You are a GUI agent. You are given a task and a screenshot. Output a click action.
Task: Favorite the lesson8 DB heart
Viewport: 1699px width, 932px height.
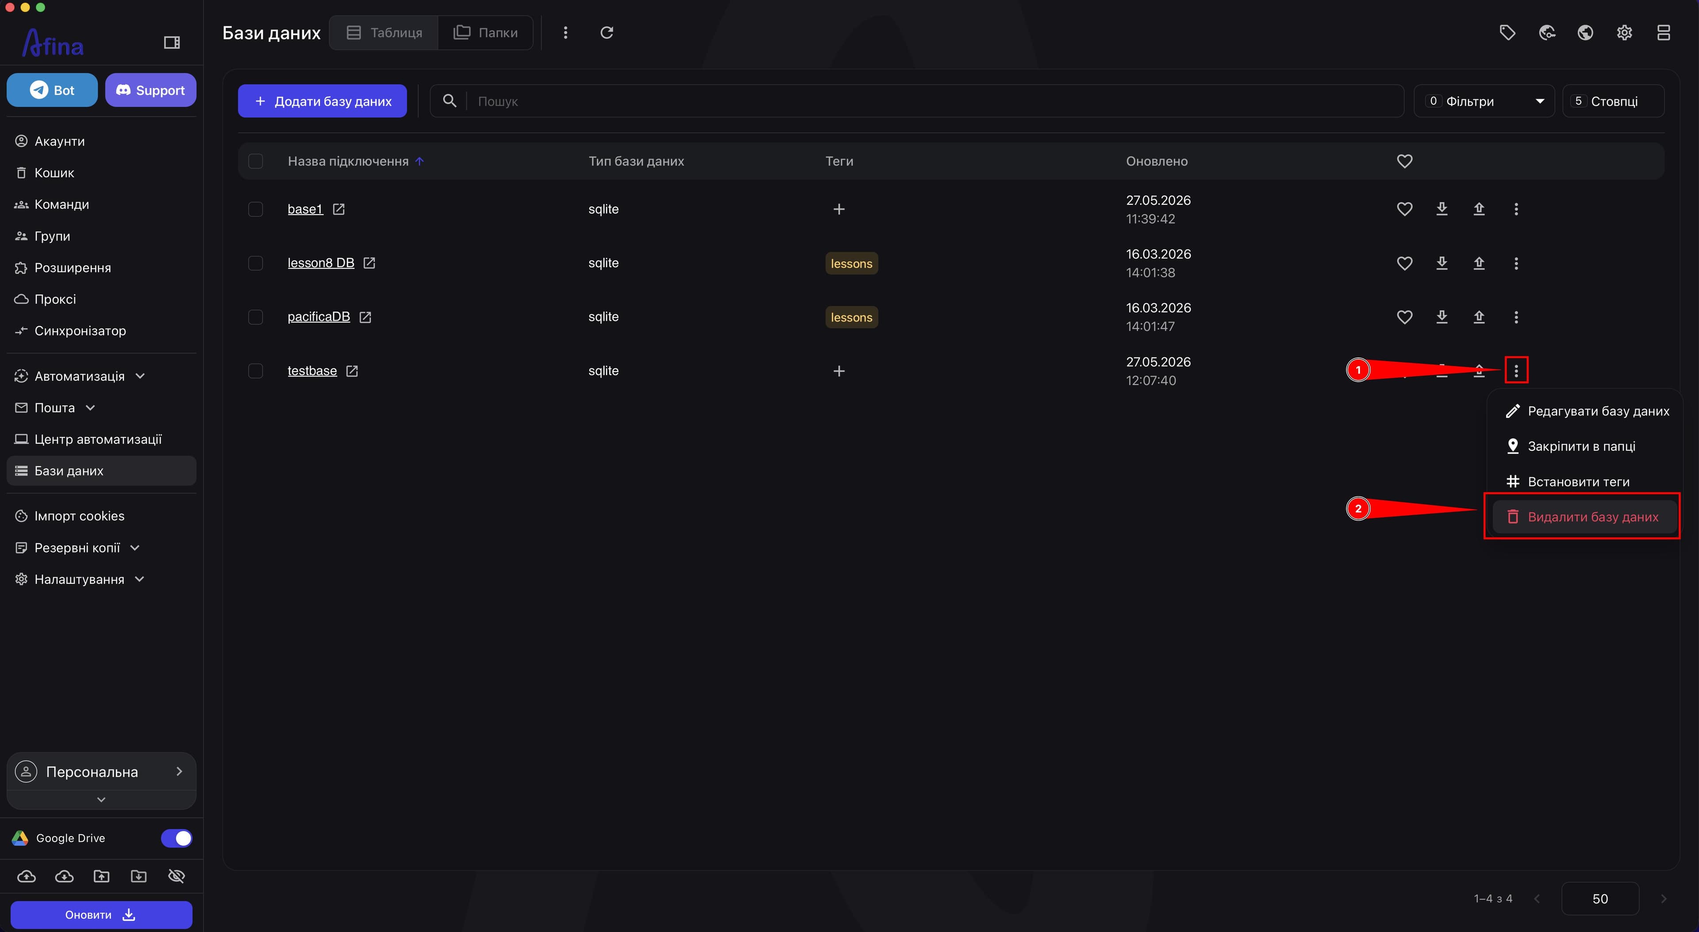pos(1404,263)
